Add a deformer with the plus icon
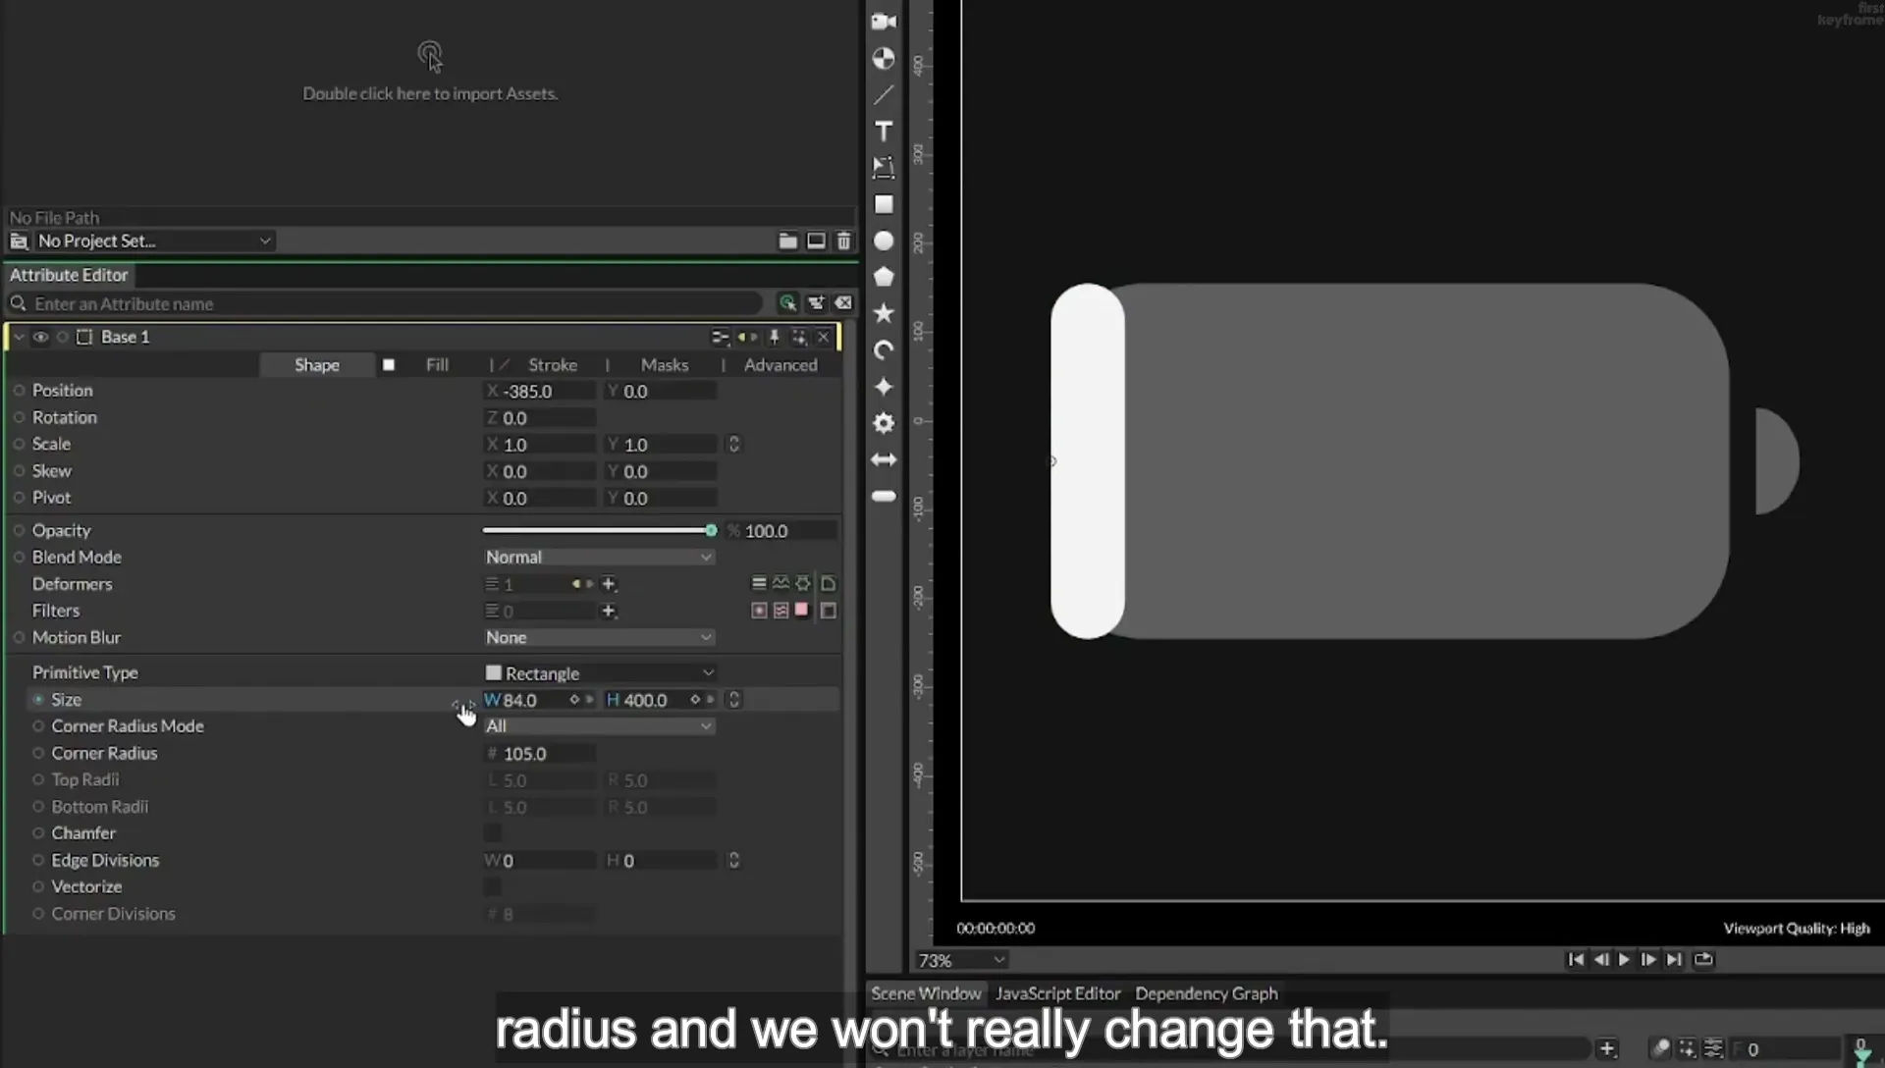Viewport: 1885px width, 1068px height. click(x=609, y=584)
